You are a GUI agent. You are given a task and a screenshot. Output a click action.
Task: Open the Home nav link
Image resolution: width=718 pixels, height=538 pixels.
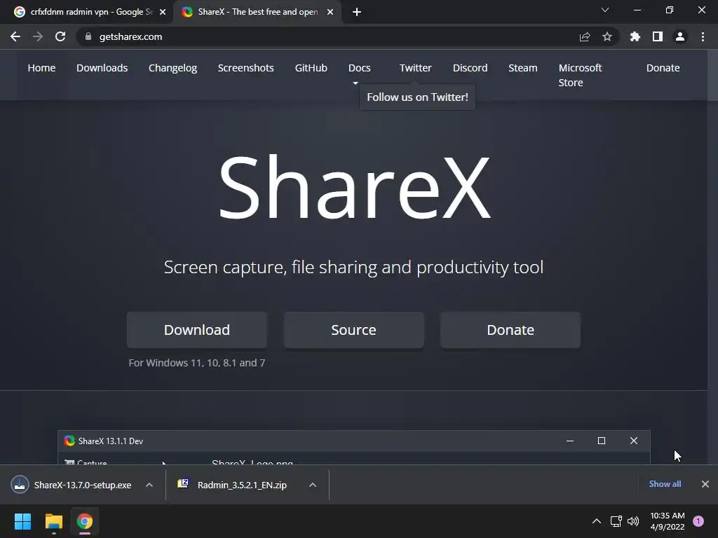coord(41,68)
